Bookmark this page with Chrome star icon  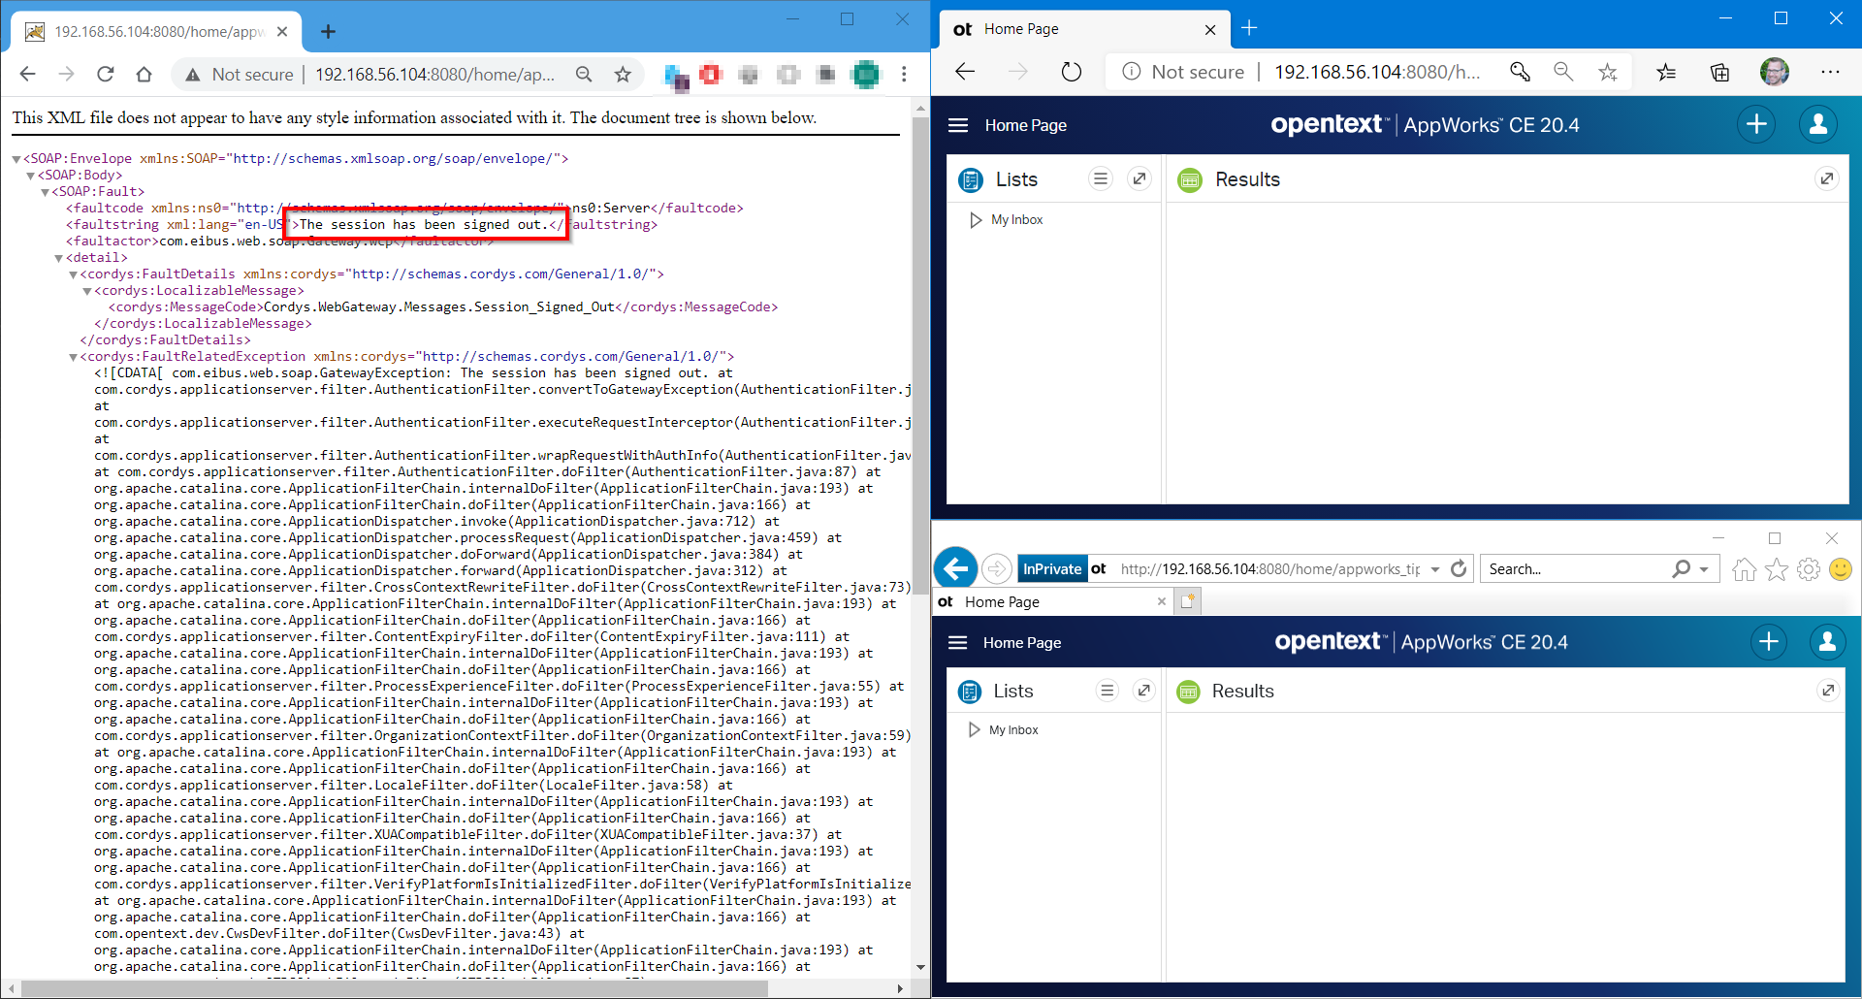[623, 74]
